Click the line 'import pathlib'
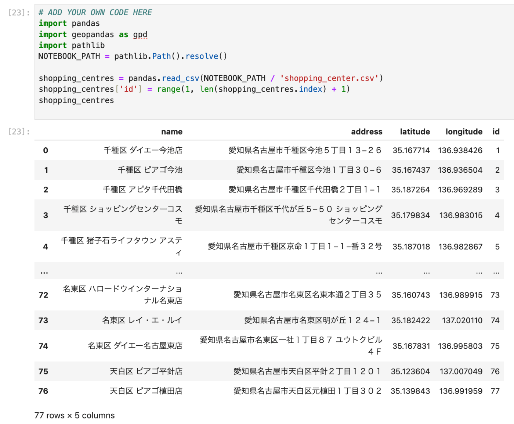The width and height of the screenshot is (514, 424). click(72, 45)
